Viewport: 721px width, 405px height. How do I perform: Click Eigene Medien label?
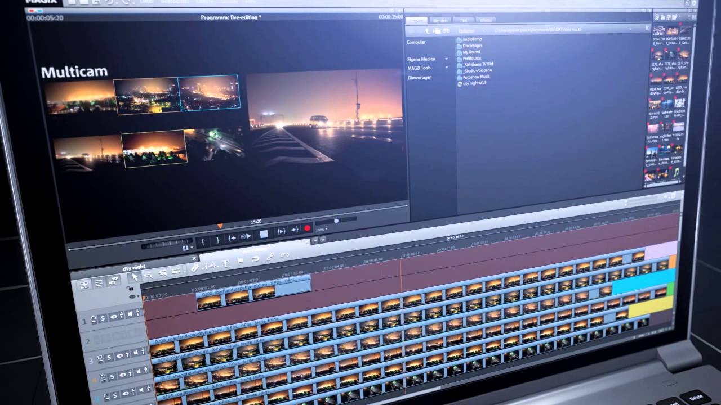(421, 59)
